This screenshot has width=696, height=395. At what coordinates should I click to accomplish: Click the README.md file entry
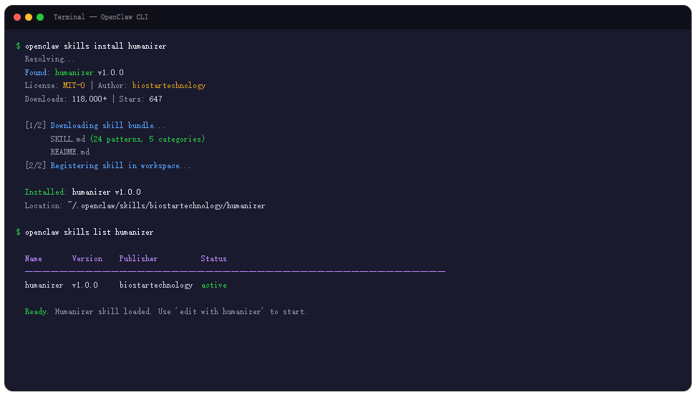[x=69, y=152]
